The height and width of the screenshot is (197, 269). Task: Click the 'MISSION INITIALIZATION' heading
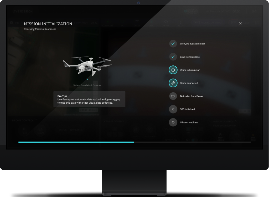pos(48,24)
